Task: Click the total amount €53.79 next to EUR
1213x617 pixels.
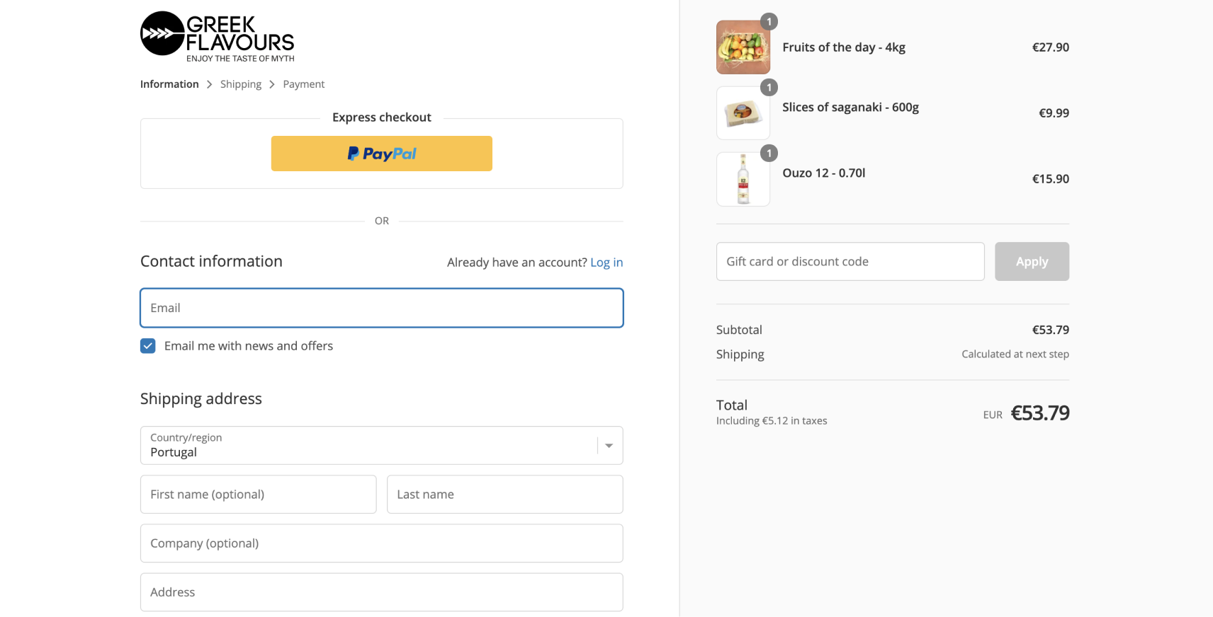Action: pos(1040,413)
